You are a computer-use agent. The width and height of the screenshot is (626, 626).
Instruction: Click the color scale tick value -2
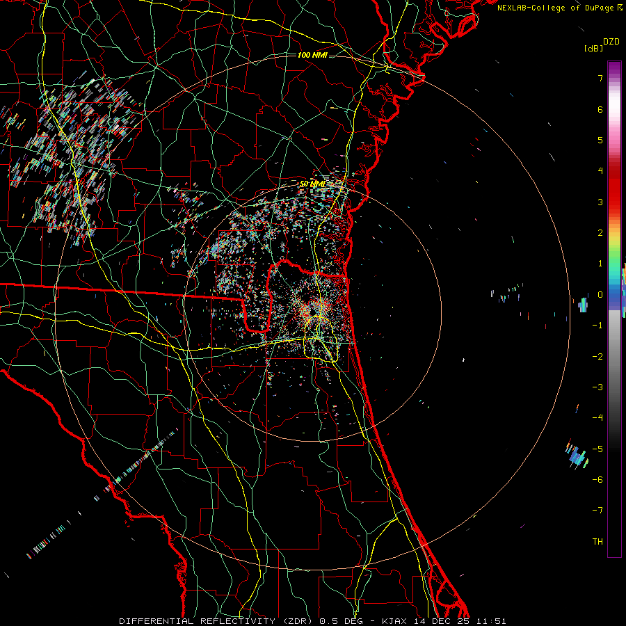click(x=597, y=357)
